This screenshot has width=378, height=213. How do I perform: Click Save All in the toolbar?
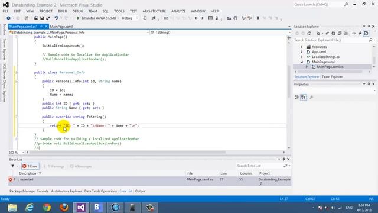click(48, 18)
